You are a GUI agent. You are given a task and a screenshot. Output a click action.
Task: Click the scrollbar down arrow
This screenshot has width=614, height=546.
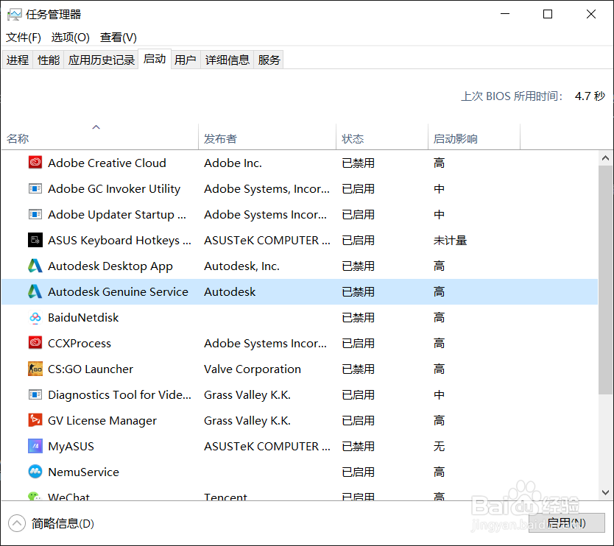pos(605,492)
